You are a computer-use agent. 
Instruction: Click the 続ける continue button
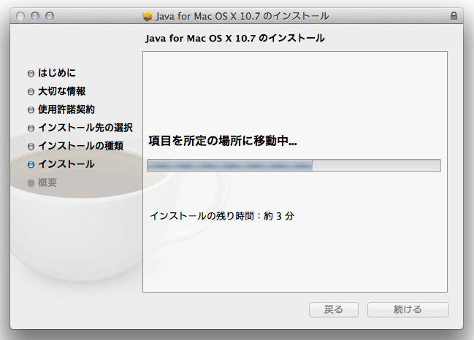[x=408, y=310]
